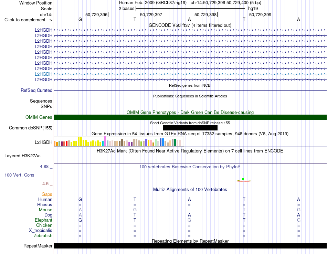Click the 4.88 upper PhyloP scale value
This screenshot has width=327, height=254.
pyautogui.click(x=44, y=167)
